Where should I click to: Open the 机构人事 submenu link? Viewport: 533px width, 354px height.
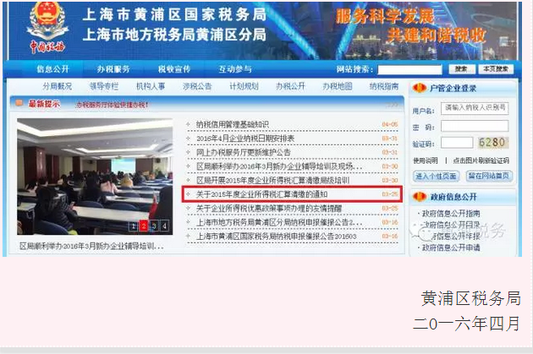pos(151,86)
